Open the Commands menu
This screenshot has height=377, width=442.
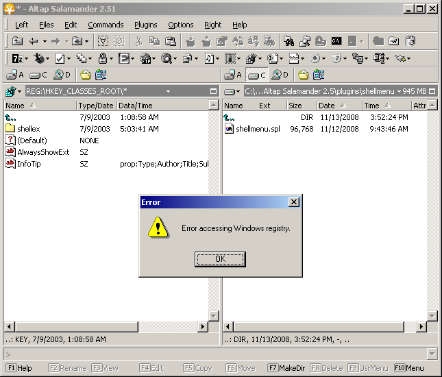coord(106,25)
